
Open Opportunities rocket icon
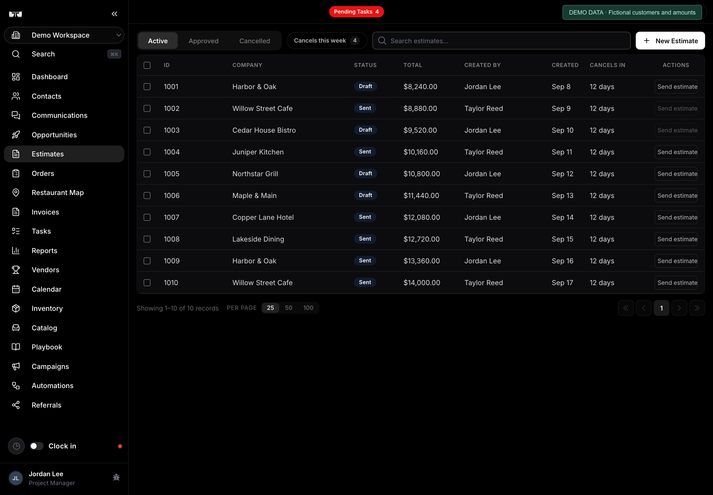tap(16, 135)
